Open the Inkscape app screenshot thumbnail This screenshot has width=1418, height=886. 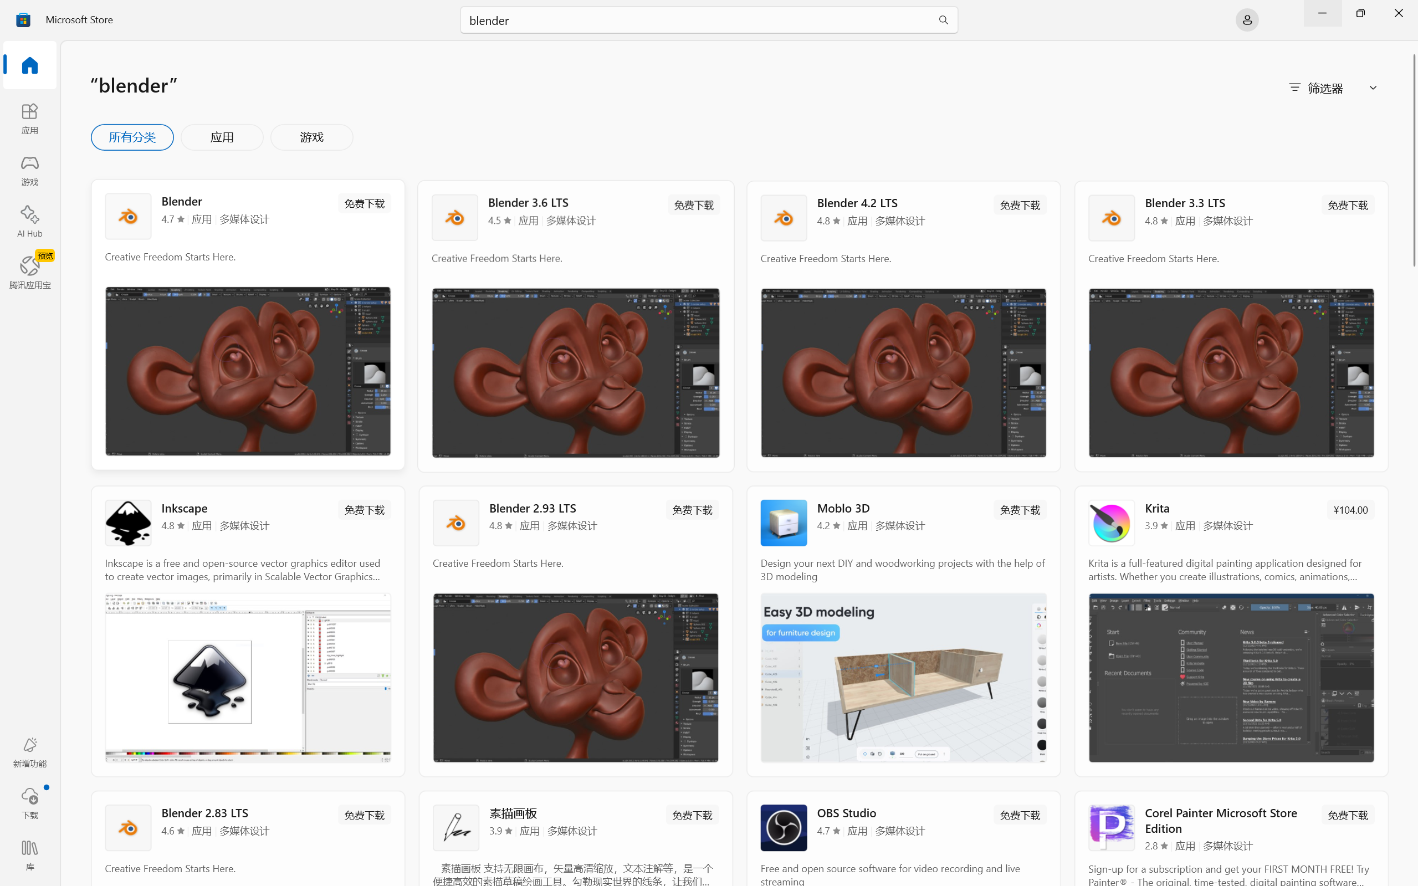pos(248,678)
